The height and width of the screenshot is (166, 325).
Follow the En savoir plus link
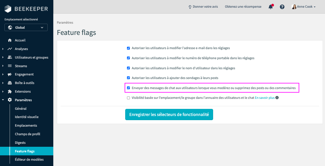pos(265,98)
